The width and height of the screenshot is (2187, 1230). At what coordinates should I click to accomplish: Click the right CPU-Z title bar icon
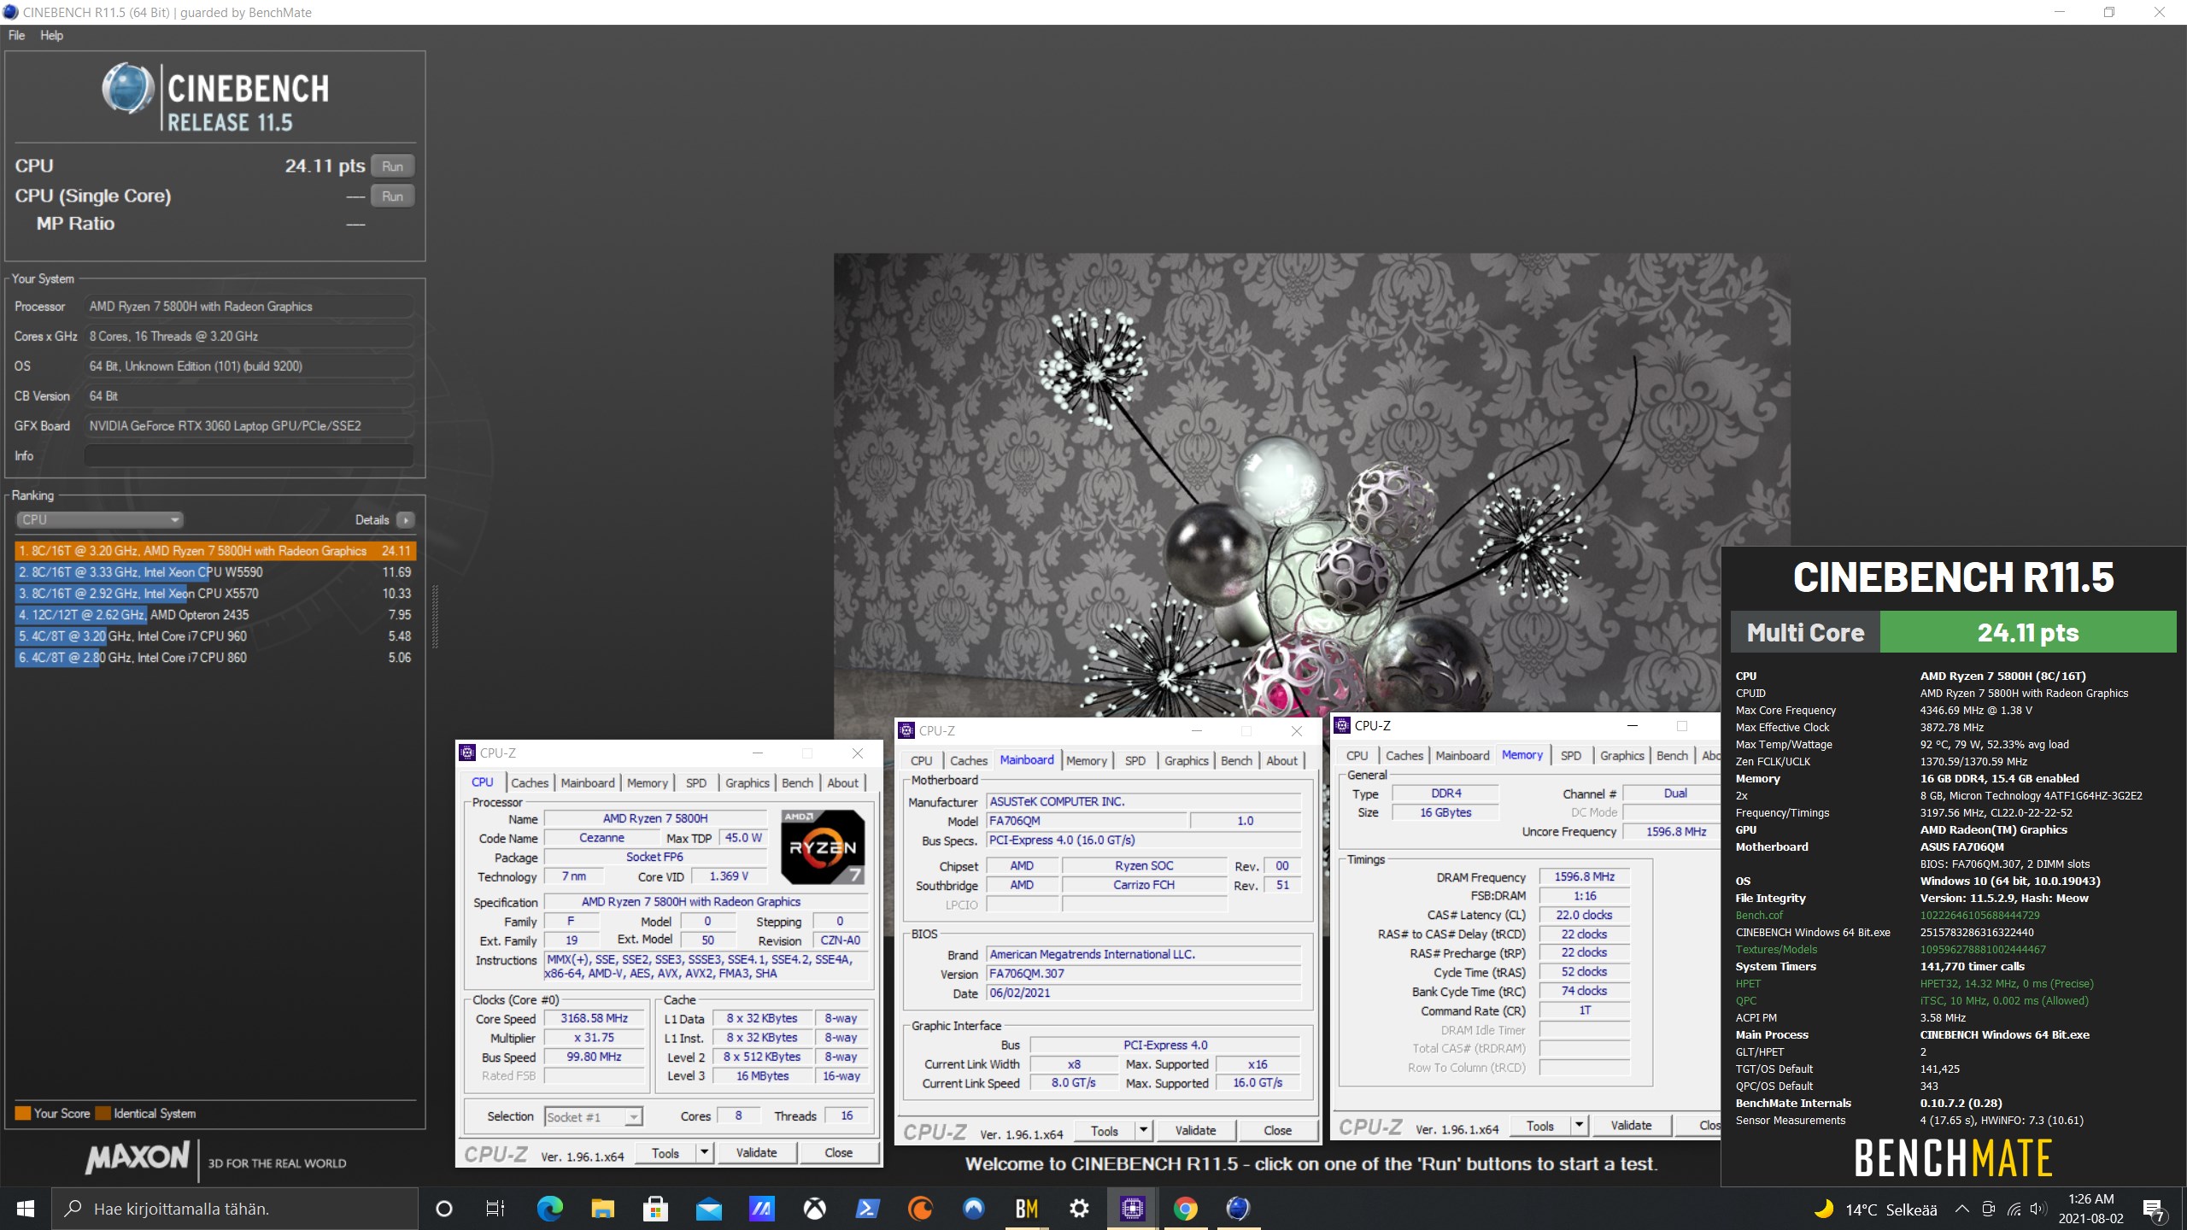coord(1342,725)
